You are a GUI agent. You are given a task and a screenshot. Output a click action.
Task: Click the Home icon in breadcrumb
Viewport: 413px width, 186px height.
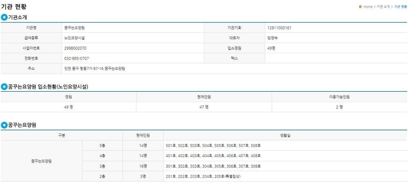(360, 7)
